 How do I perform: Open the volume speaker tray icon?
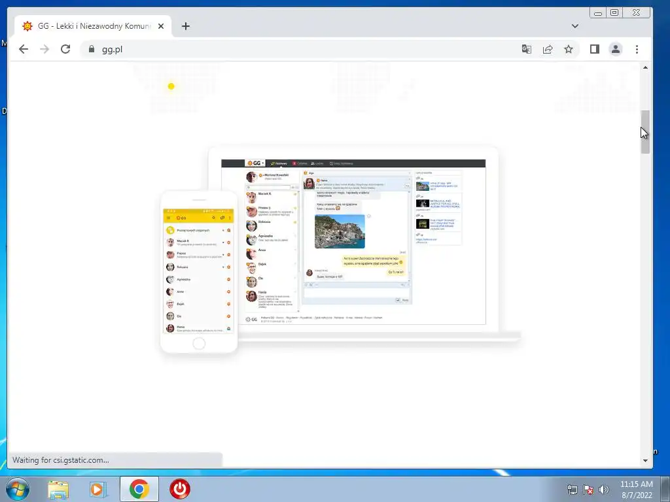(x=603, y=490)
